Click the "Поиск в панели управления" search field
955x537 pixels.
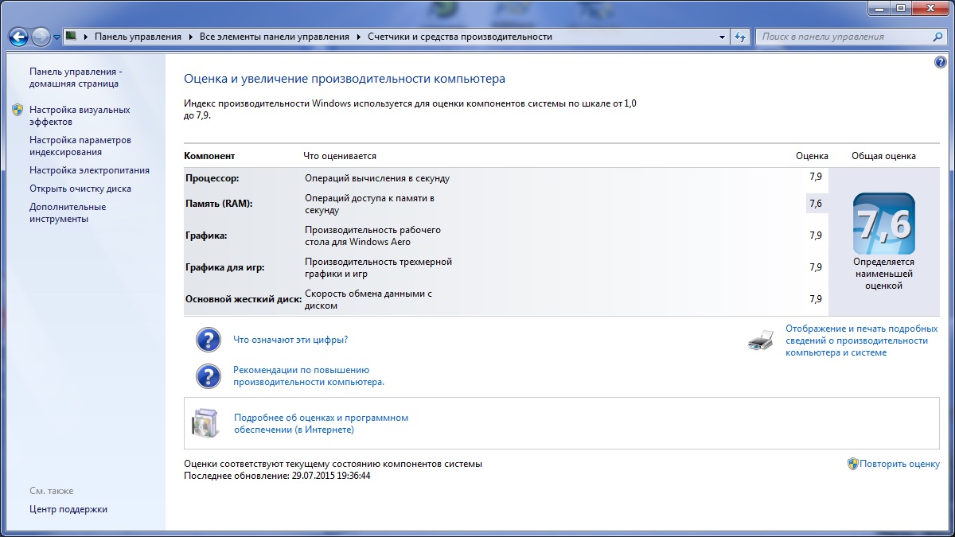(x=844, y=37)
